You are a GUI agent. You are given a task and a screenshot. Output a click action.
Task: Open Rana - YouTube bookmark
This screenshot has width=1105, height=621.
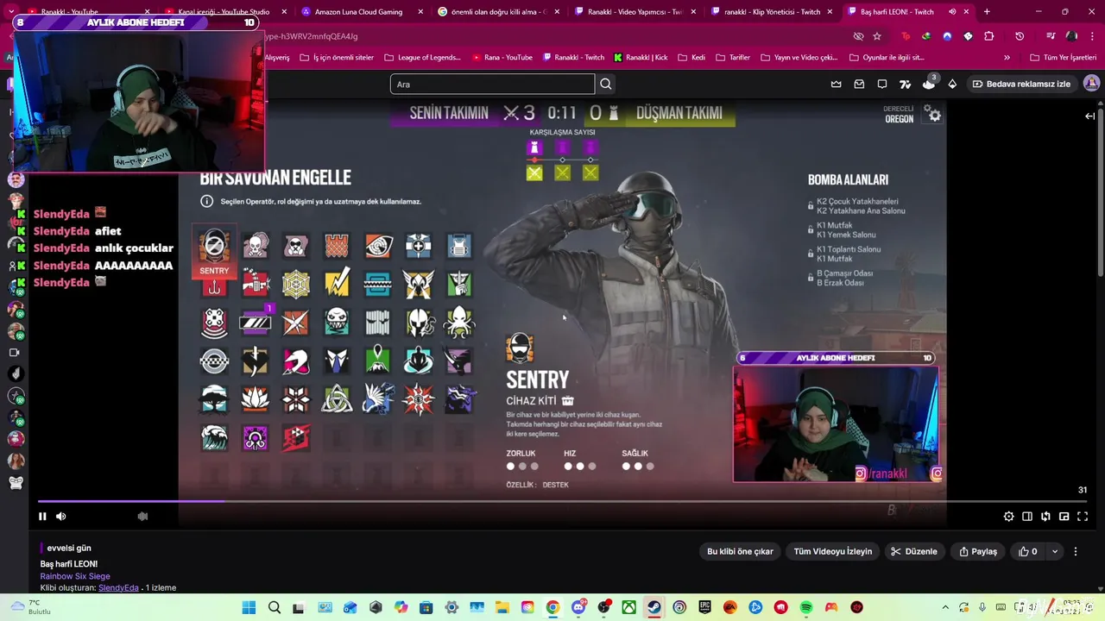click(502, 58)
